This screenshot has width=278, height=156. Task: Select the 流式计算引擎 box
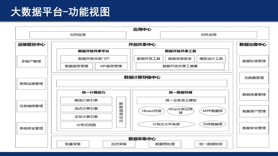tap(86, 109)
